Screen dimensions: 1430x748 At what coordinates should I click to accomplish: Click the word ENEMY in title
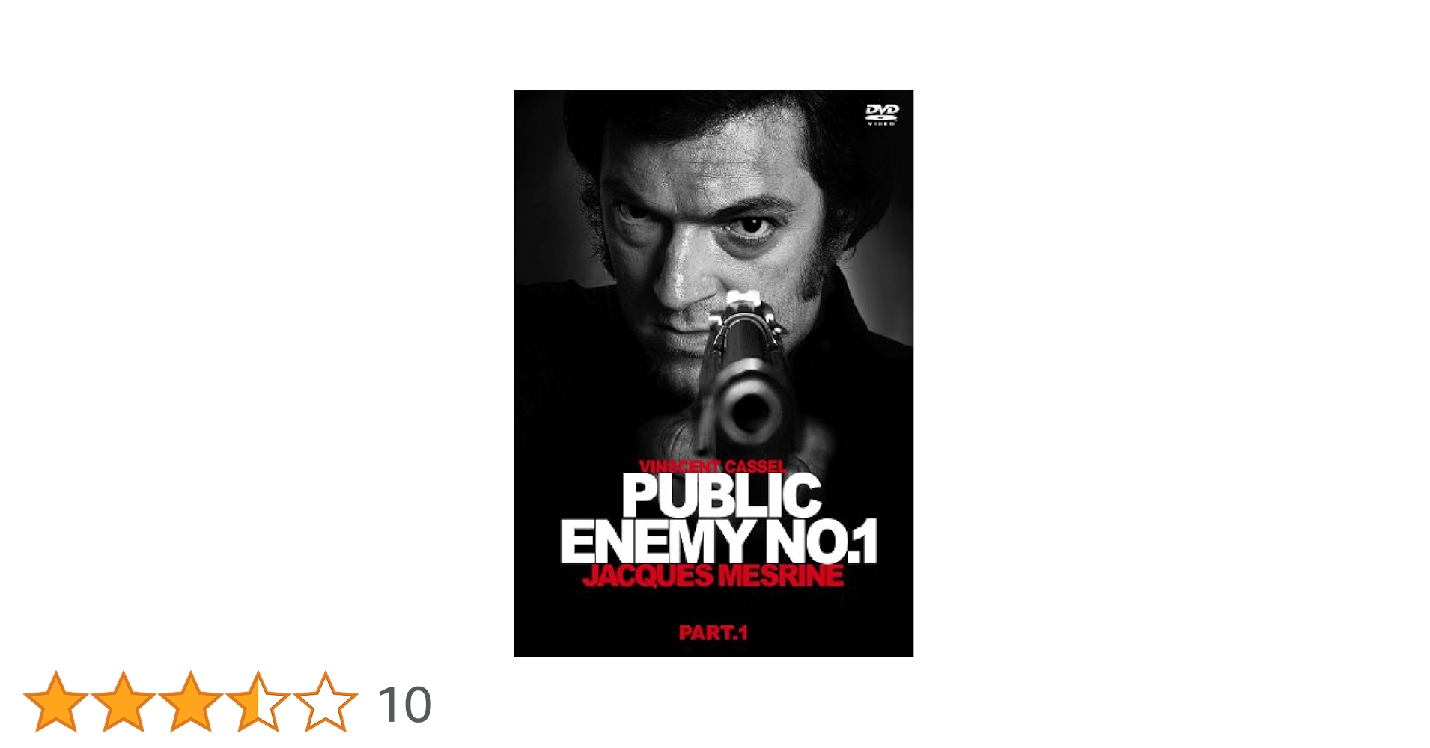point(657,541)
